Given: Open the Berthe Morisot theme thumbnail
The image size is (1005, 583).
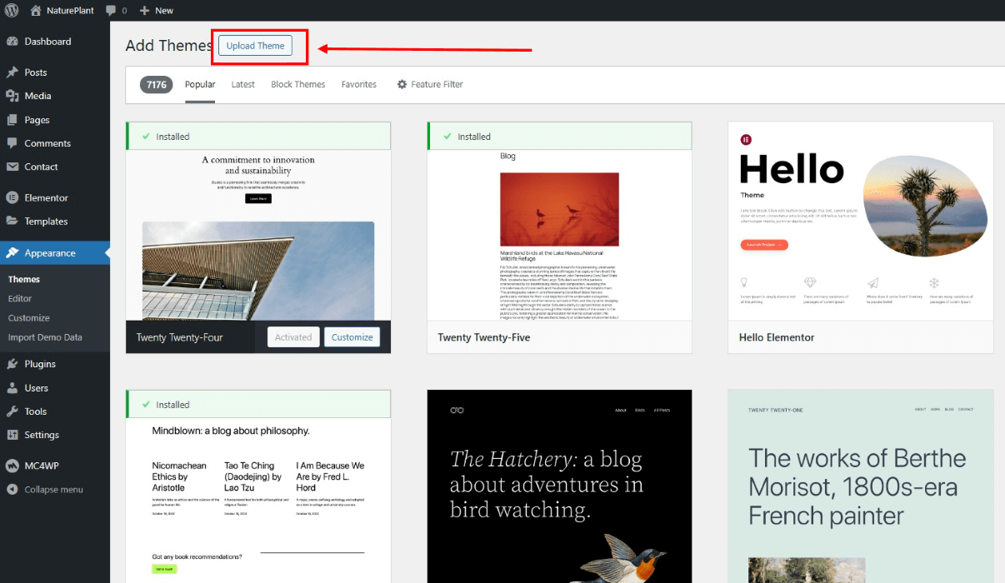Looking at the screenshot, I should (x=861, y=486).
